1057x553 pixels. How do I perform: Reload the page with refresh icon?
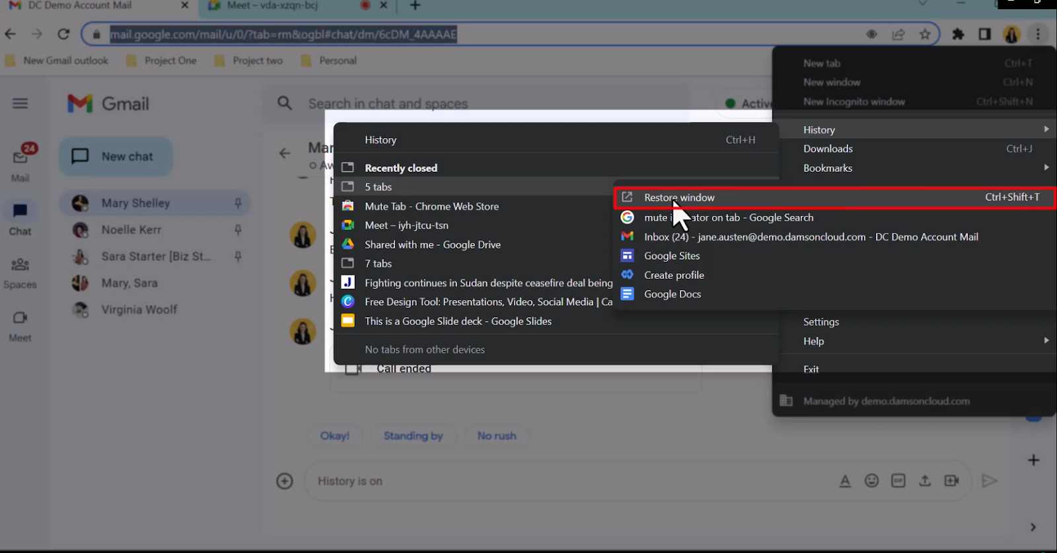(x=63, y=34)
